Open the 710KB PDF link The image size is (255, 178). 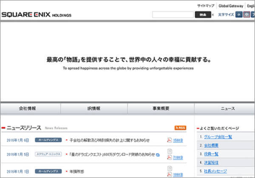(178, 158)
